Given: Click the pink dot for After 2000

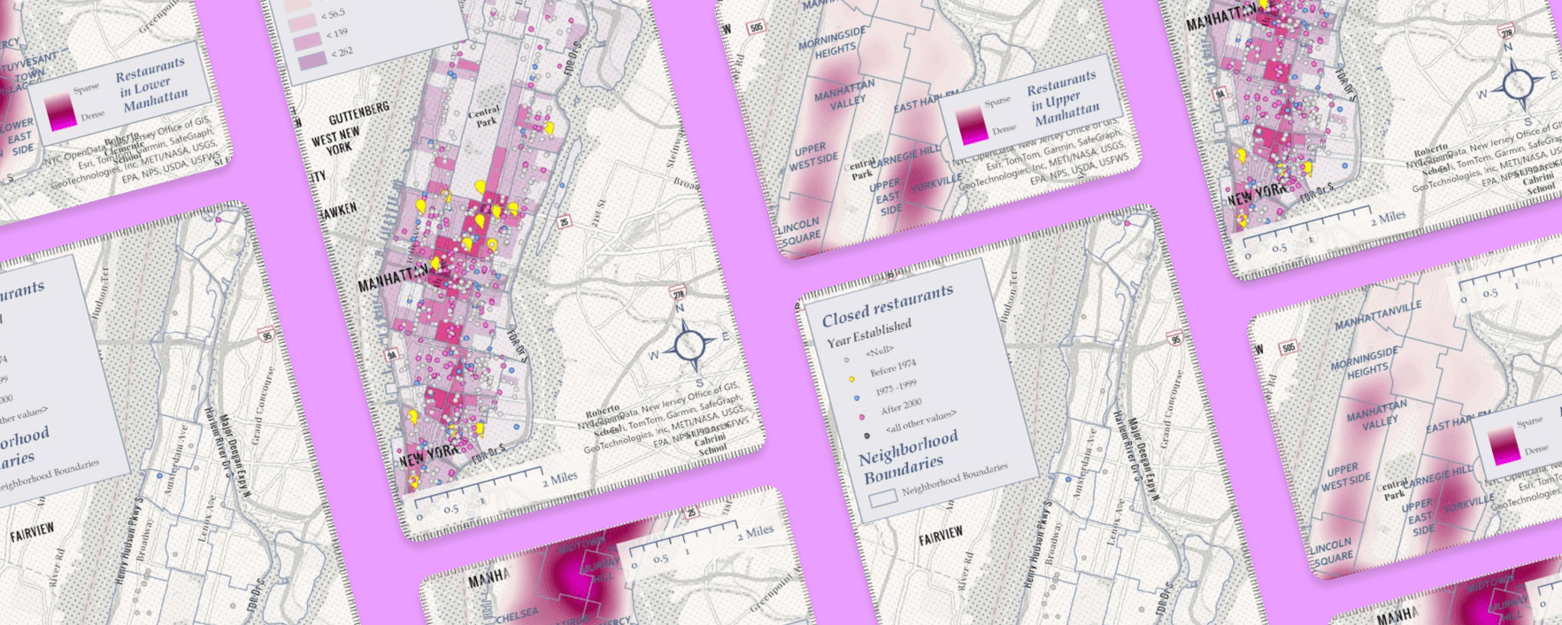Looking at the screenshot, I should (x=862, y=416).
